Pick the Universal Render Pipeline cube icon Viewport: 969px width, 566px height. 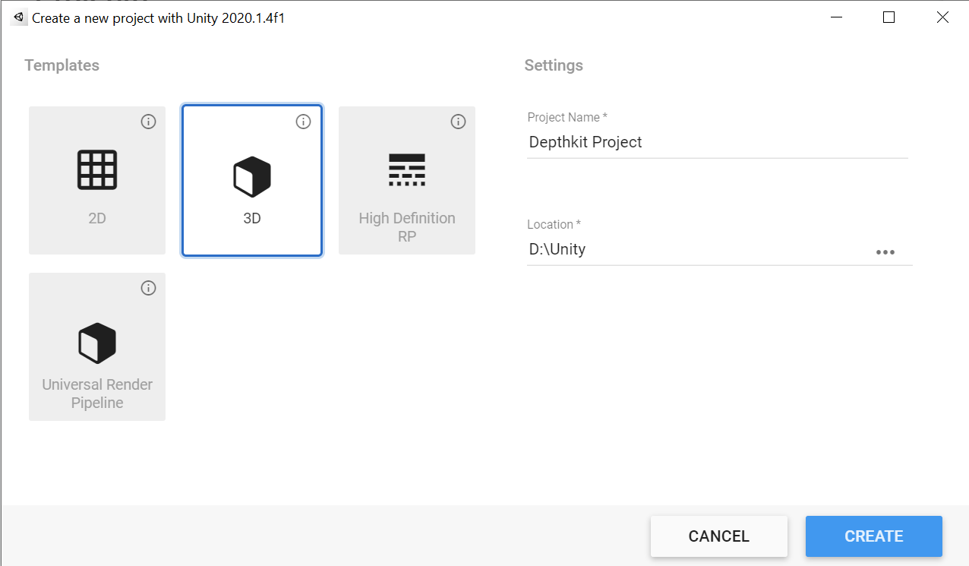pyautogui.click(x=97, y=343)
